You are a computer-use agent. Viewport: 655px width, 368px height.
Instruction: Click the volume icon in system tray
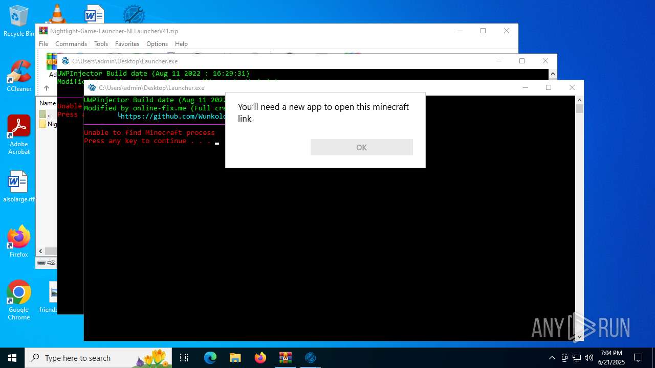[x=589, y=358]
